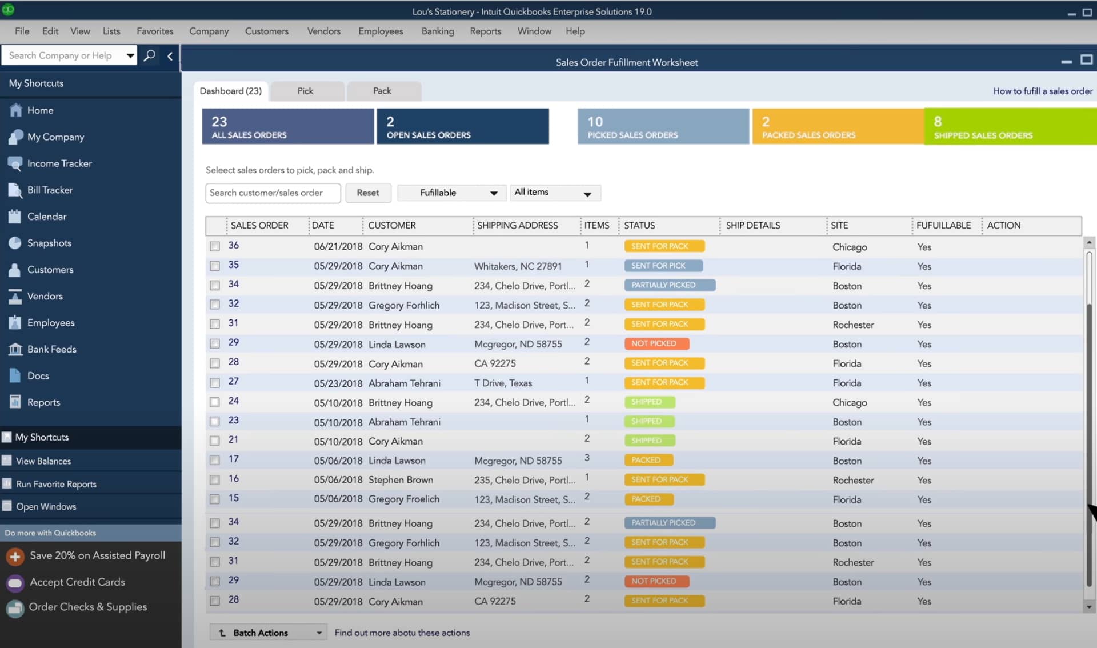Open the File menu
1097x648 pixels.
click(22, 31)
